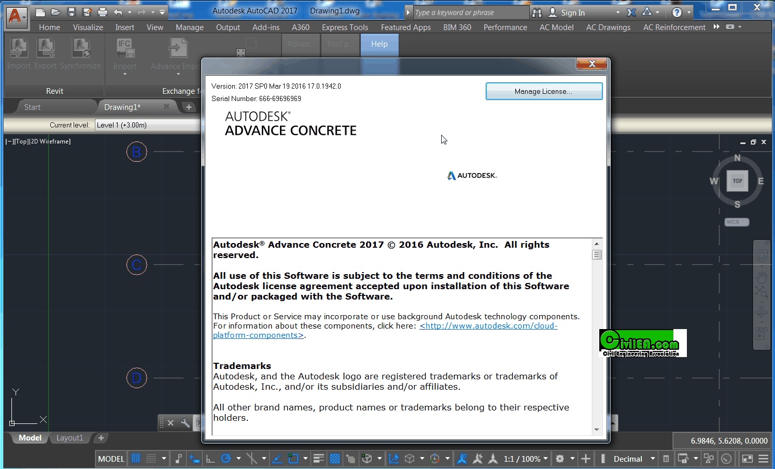The image size is (775, 469).
Task: Click the New drawing icon in quick access toolbar
Action: [40, 12]
